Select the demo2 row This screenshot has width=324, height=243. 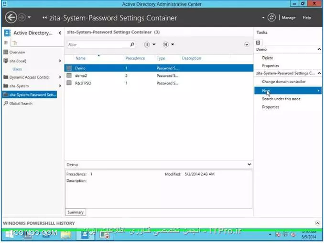159,75
